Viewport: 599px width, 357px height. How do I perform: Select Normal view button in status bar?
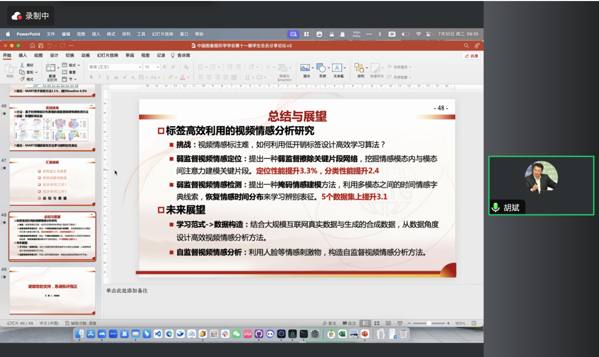pyautogui.click(x=366, y=323)
